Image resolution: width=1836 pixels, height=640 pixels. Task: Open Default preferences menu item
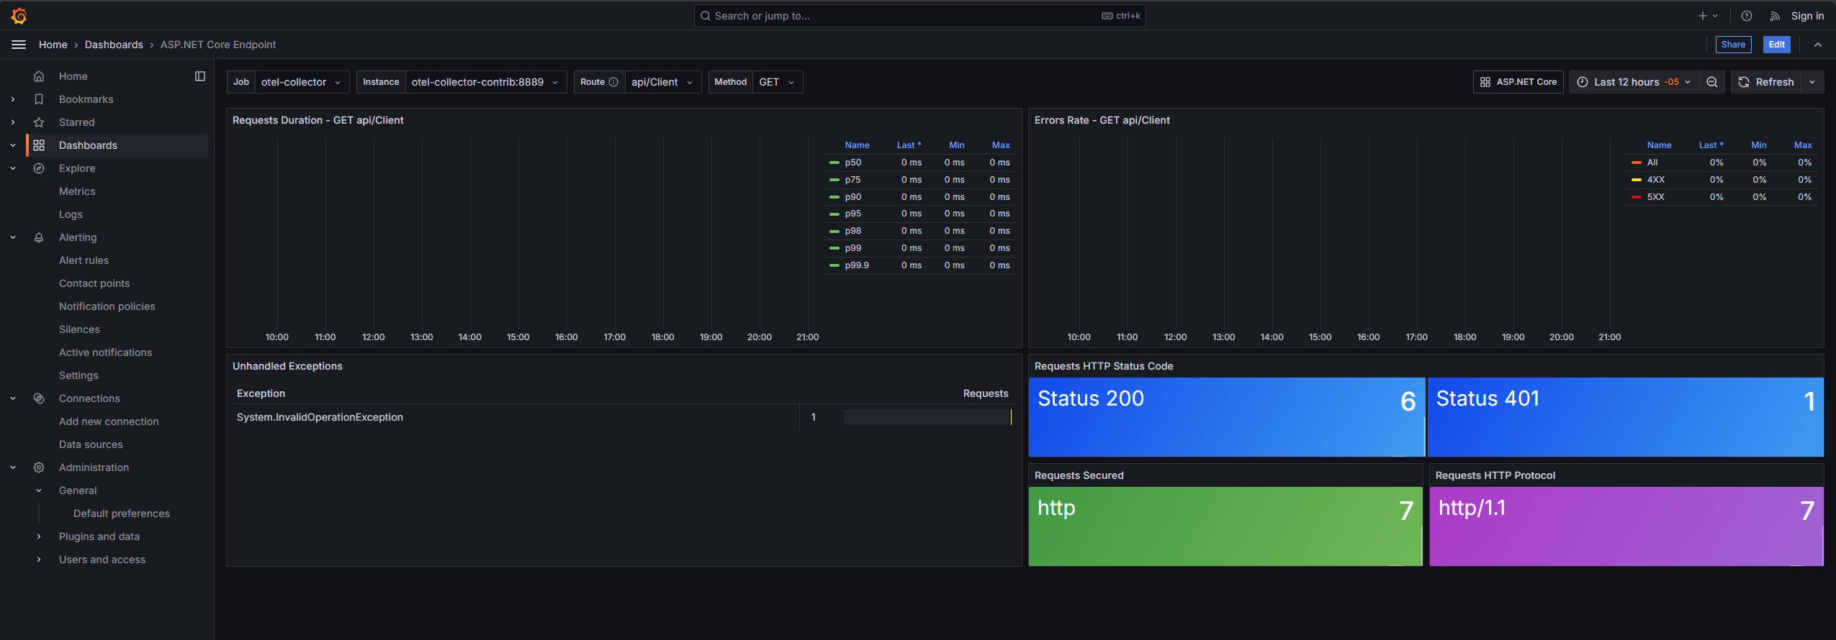click(x=122, y=513)
